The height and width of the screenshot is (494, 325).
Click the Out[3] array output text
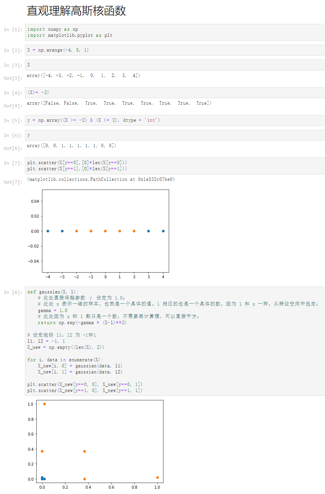[x=83, y=75]
